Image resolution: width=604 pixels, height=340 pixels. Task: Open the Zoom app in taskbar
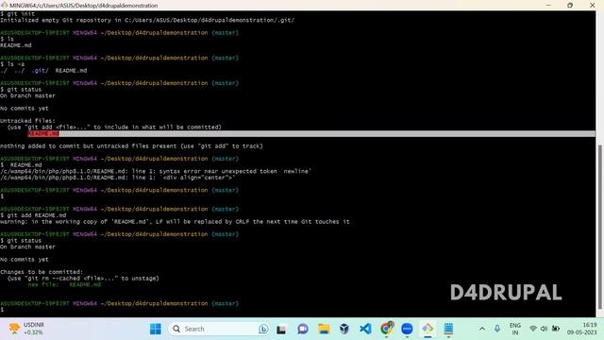407,329
